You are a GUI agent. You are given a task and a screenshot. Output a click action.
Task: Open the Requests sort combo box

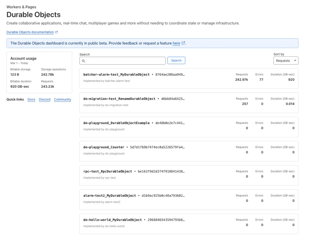tap(286, 61)
